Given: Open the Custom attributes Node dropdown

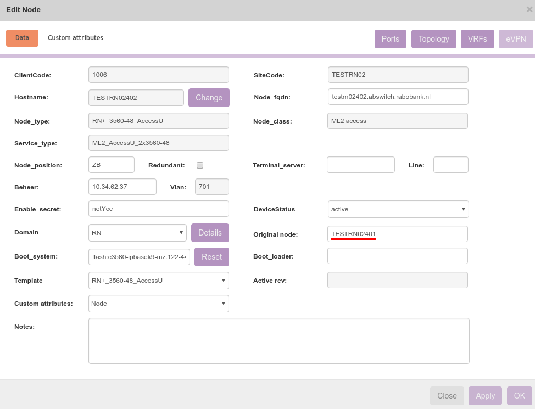Looking at the screenshot, I should tap(158, 304).
